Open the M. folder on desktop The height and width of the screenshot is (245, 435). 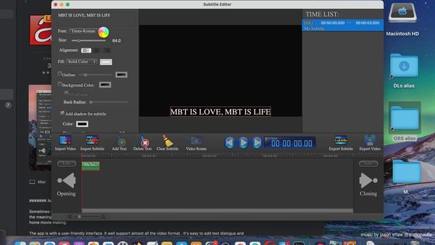406,177
